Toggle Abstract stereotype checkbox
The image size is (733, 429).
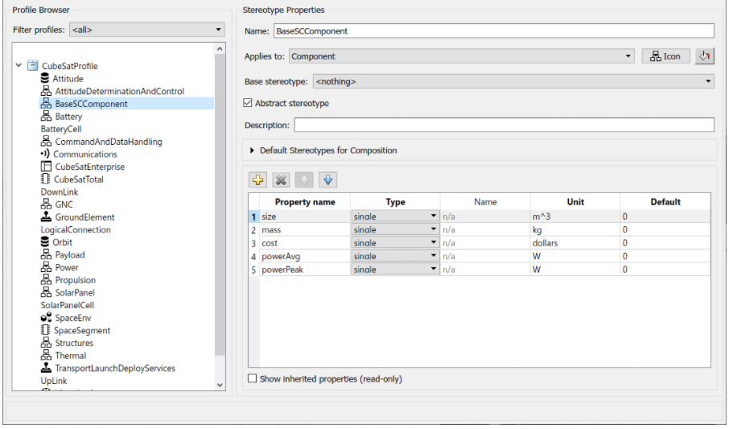click(249, 104)
